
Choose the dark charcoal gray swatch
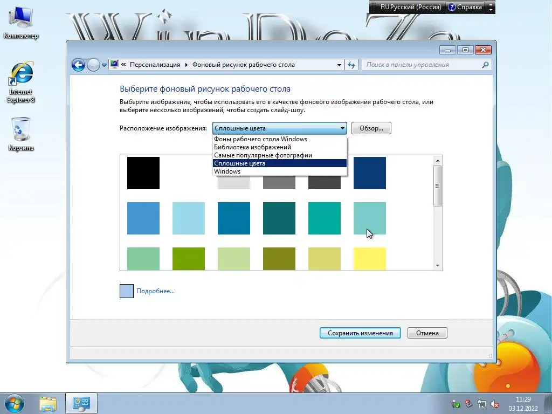coord(324,183)
